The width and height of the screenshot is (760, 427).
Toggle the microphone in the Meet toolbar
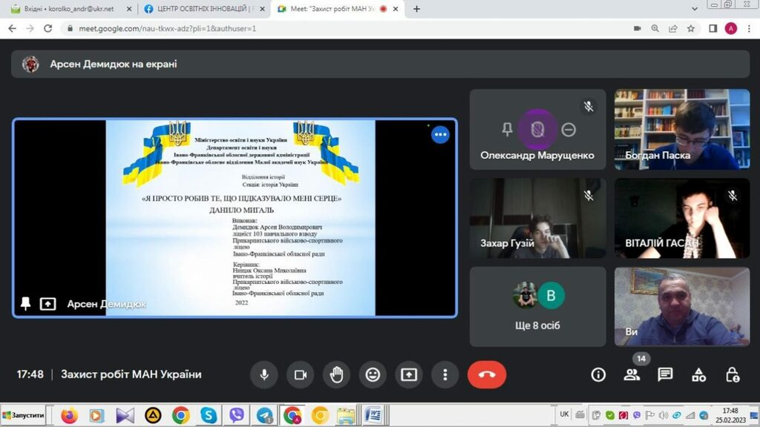click(263, 374)
